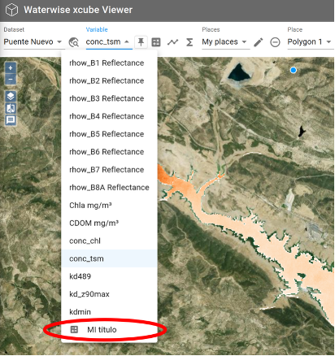Zoom in the map with plus button
This screenshot has height=356, width=335.
pyautogui.click(x=11, y=67)
